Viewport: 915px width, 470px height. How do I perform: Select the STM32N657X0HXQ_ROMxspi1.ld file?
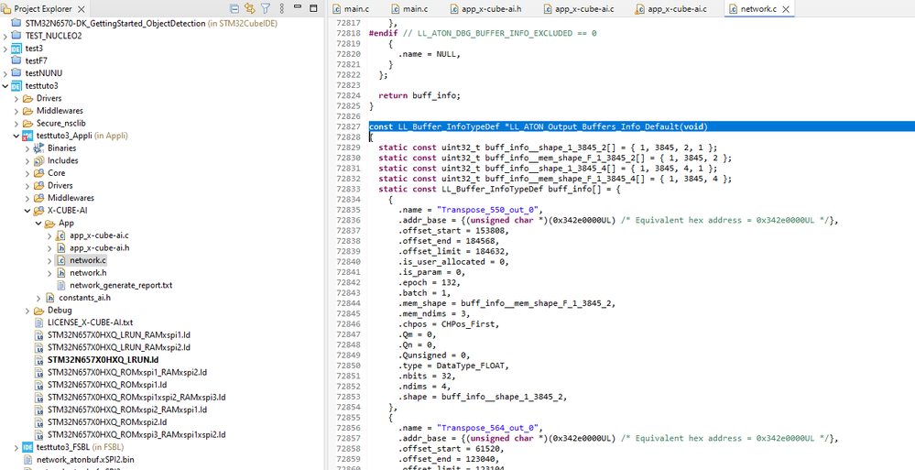(107, 385)
